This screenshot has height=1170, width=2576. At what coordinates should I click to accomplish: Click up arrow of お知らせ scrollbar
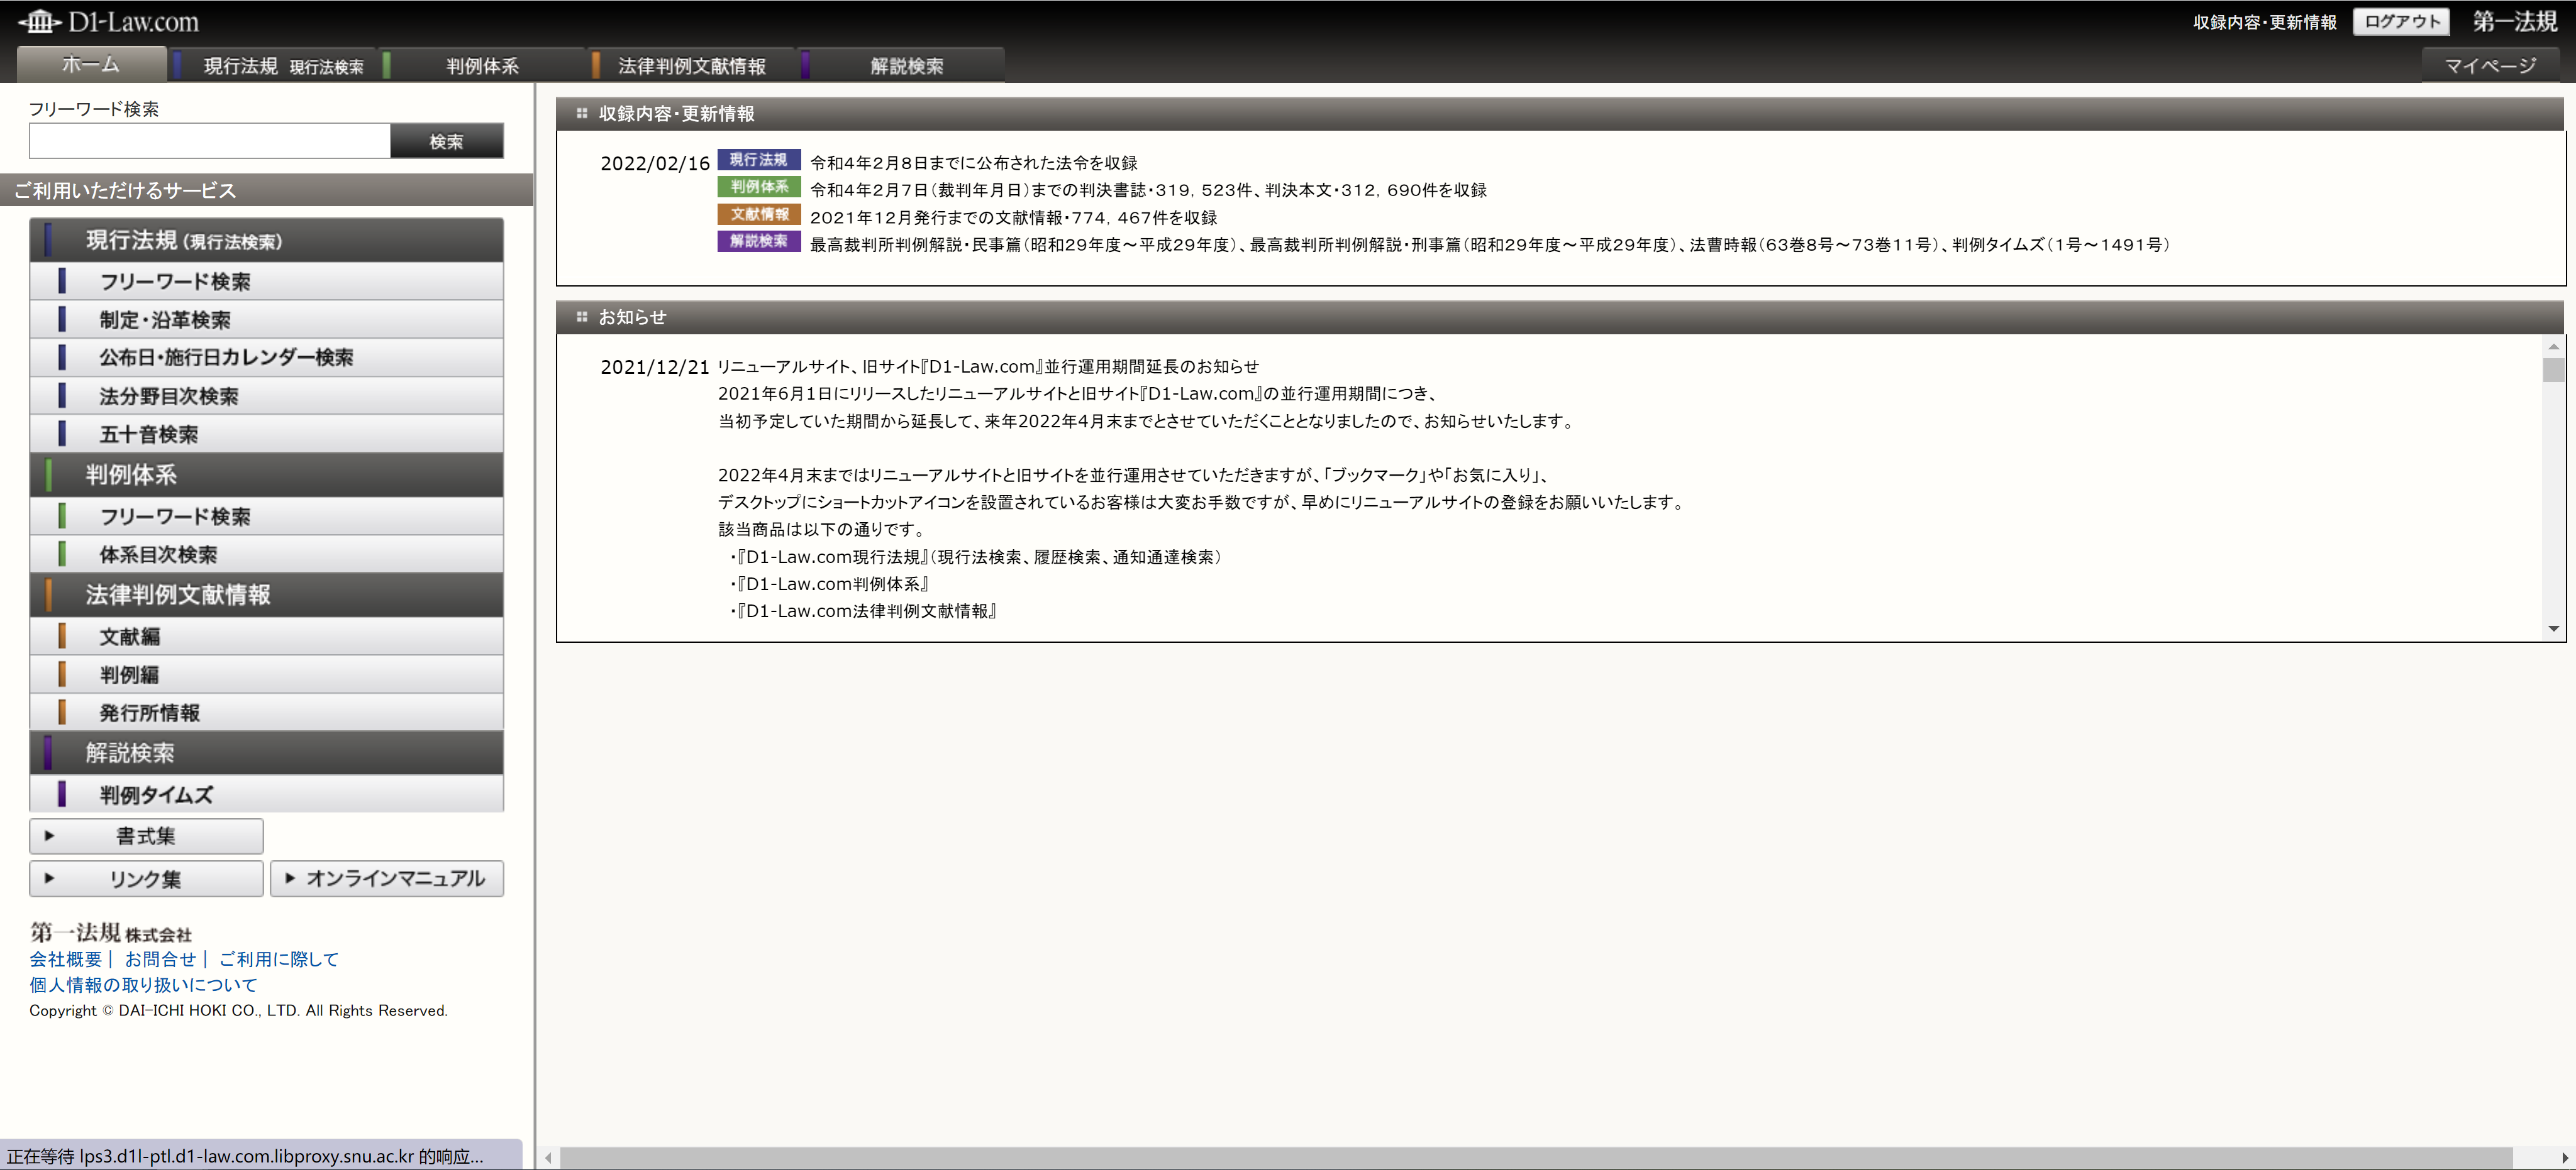pos(2553,347)
